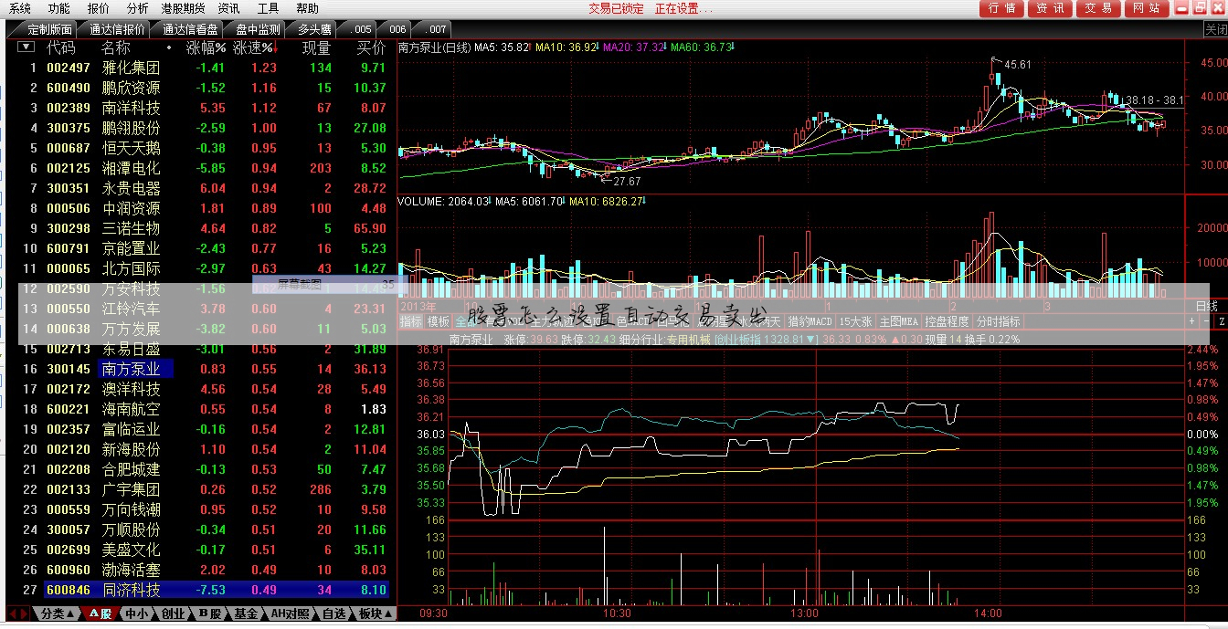Open the 帮助 menu
Screen dimensions: 1228x629
[x=308, y=8]
